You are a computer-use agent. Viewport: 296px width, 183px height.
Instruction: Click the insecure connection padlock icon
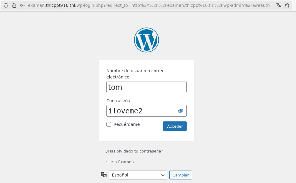point(14,5)
